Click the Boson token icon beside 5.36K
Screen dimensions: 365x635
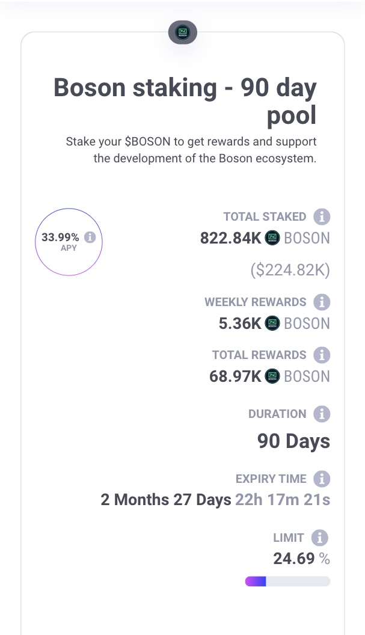(273, 324)
